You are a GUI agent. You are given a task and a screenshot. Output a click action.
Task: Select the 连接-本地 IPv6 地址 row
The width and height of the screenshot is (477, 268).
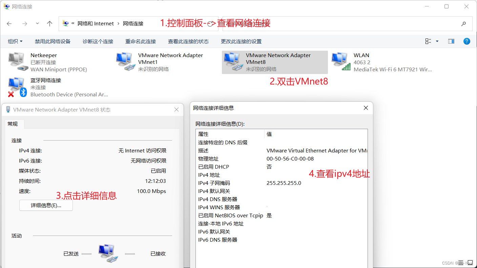pyautogui.click(x=282, y=224)
